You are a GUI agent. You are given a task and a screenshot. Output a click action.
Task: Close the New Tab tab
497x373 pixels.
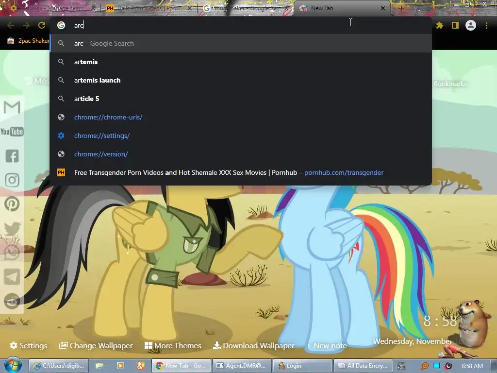tap(383, 8)
